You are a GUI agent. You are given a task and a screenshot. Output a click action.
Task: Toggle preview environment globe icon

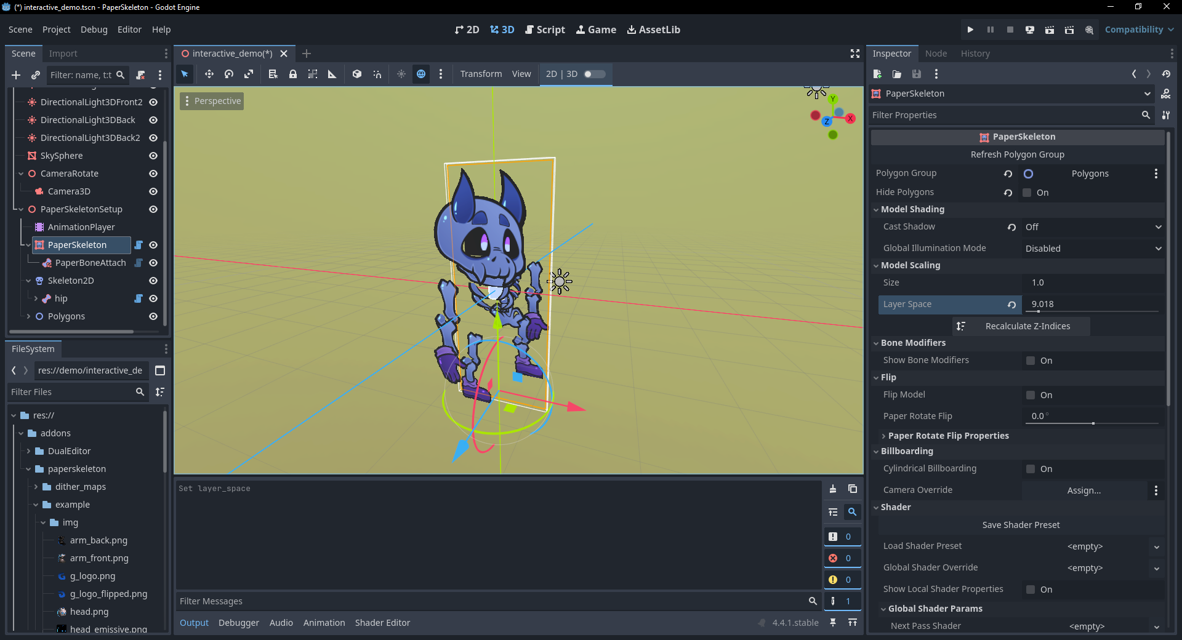click(421, 74)
